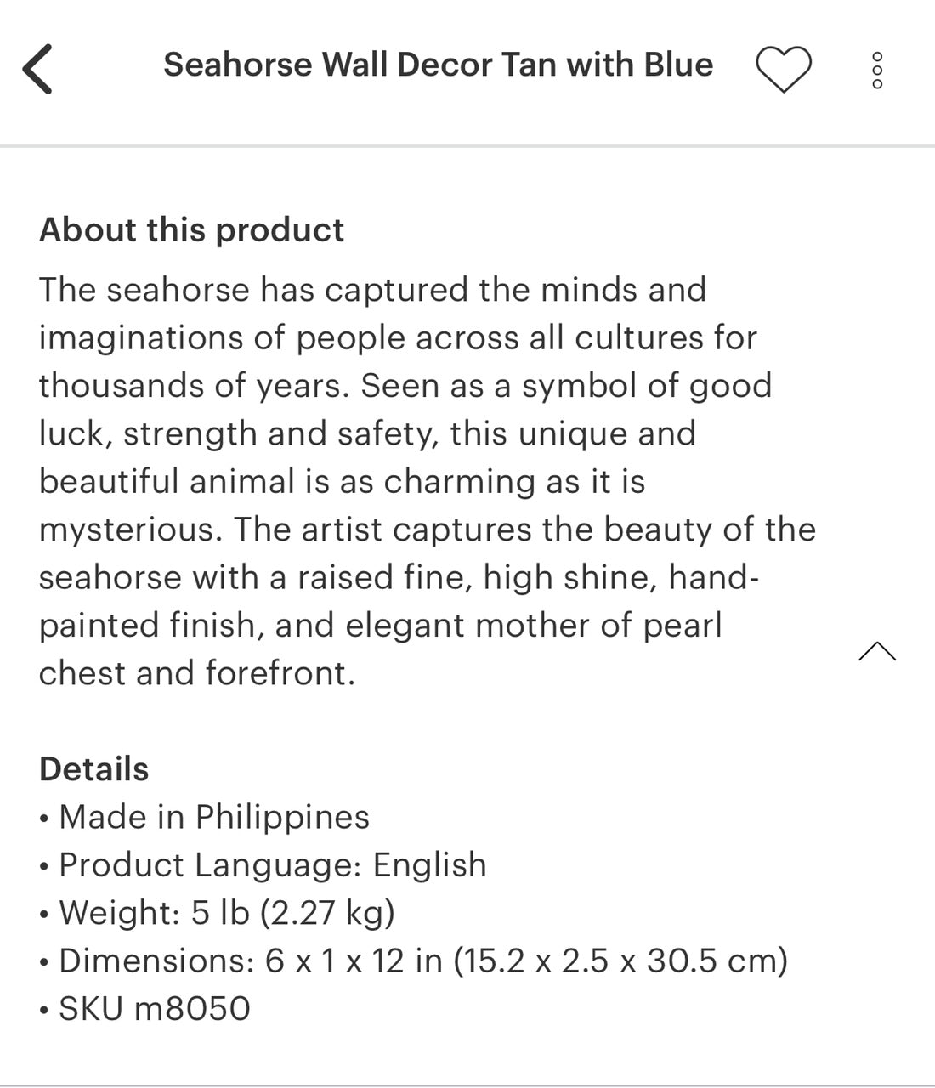This screenshot has width=935, height=1088.
Task: Click the Weight: 5 lb detail
Action: pyautogui.click(x=226, y=913)
